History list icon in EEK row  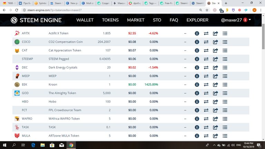(225, 85)
